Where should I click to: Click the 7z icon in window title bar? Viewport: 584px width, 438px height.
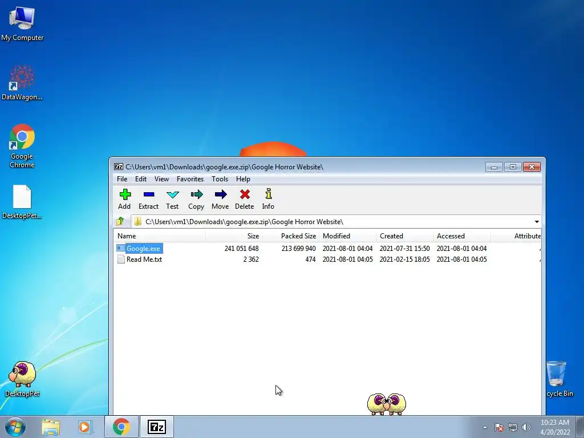[119, 167]
